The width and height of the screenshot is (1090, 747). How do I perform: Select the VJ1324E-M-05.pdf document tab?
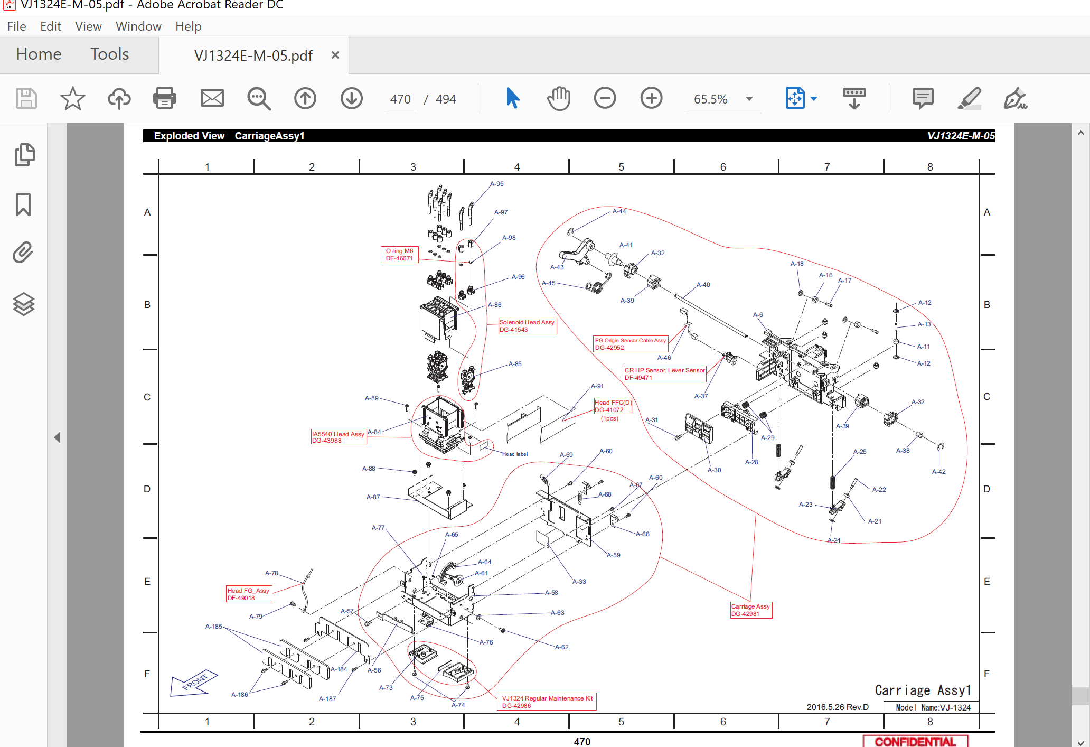(253, 55)
